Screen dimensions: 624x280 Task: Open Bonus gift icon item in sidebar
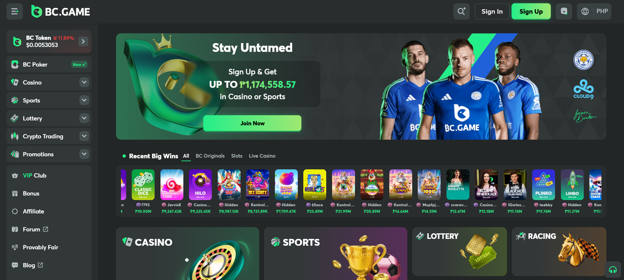coord(49,194)
